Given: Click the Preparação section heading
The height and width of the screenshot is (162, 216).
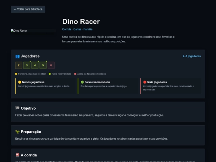Looking at the screenshot, I should click(31, 132).
